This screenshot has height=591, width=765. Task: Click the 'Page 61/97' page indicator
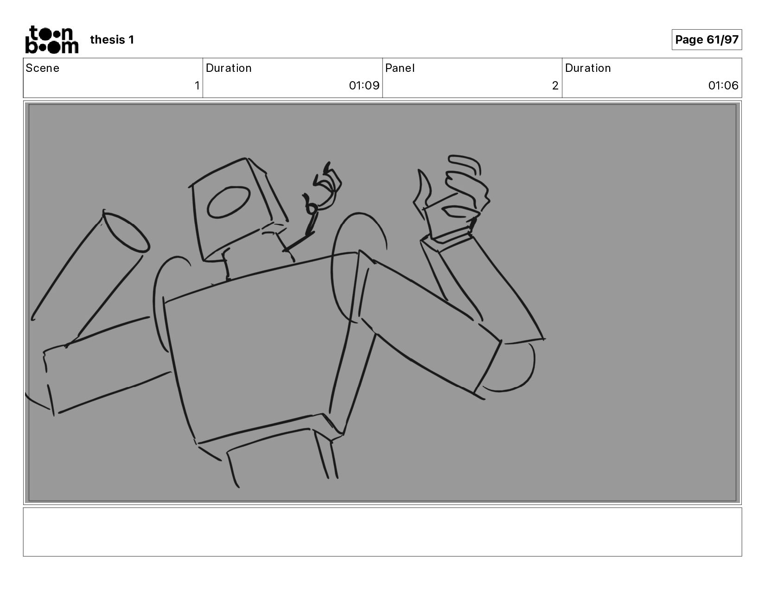pyautogui.click(x=707, y=39)
